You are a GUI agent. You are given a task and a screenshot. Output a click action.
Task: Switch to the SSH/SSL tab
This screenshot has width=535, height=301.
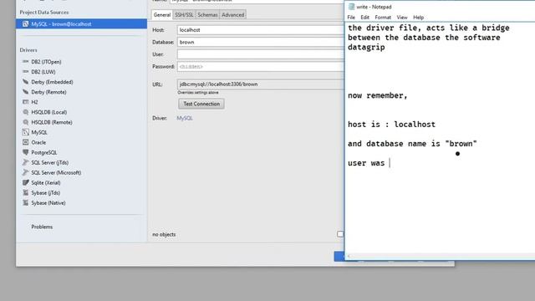click(x=184, y=15)
